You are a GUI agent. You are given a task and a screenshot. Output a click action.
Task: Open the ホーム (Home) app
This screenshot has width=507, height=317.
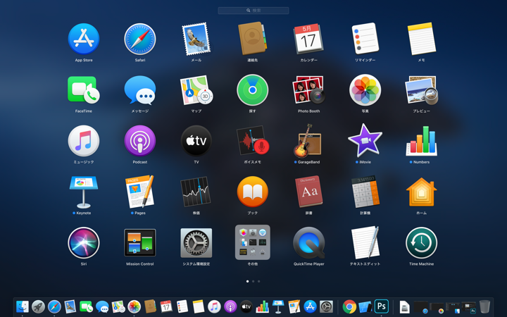click(x=421, y=192)
